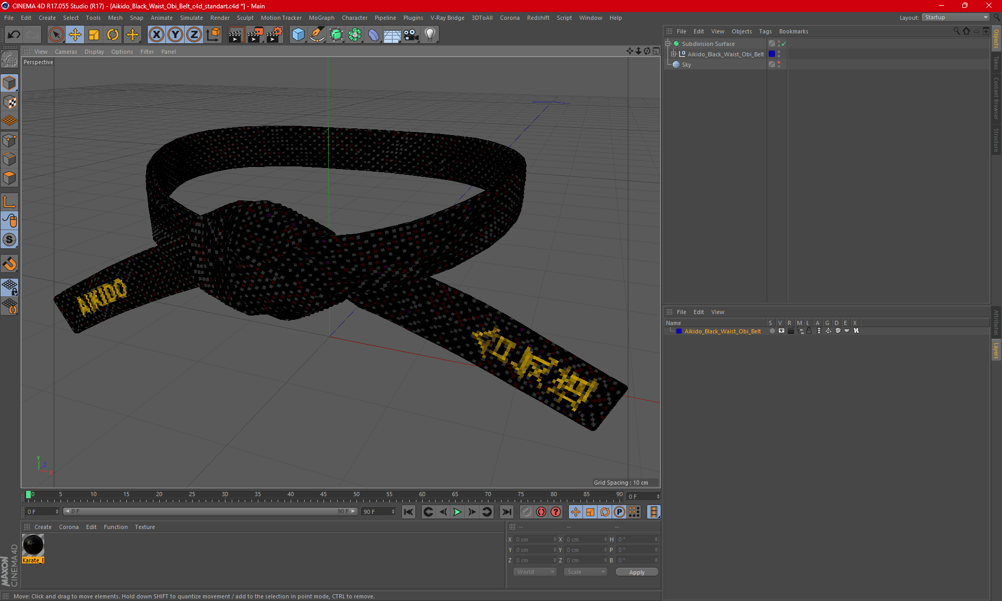Toggle layer view visibility icon
Screen dimensions: 1002x601
click(781, 331)
